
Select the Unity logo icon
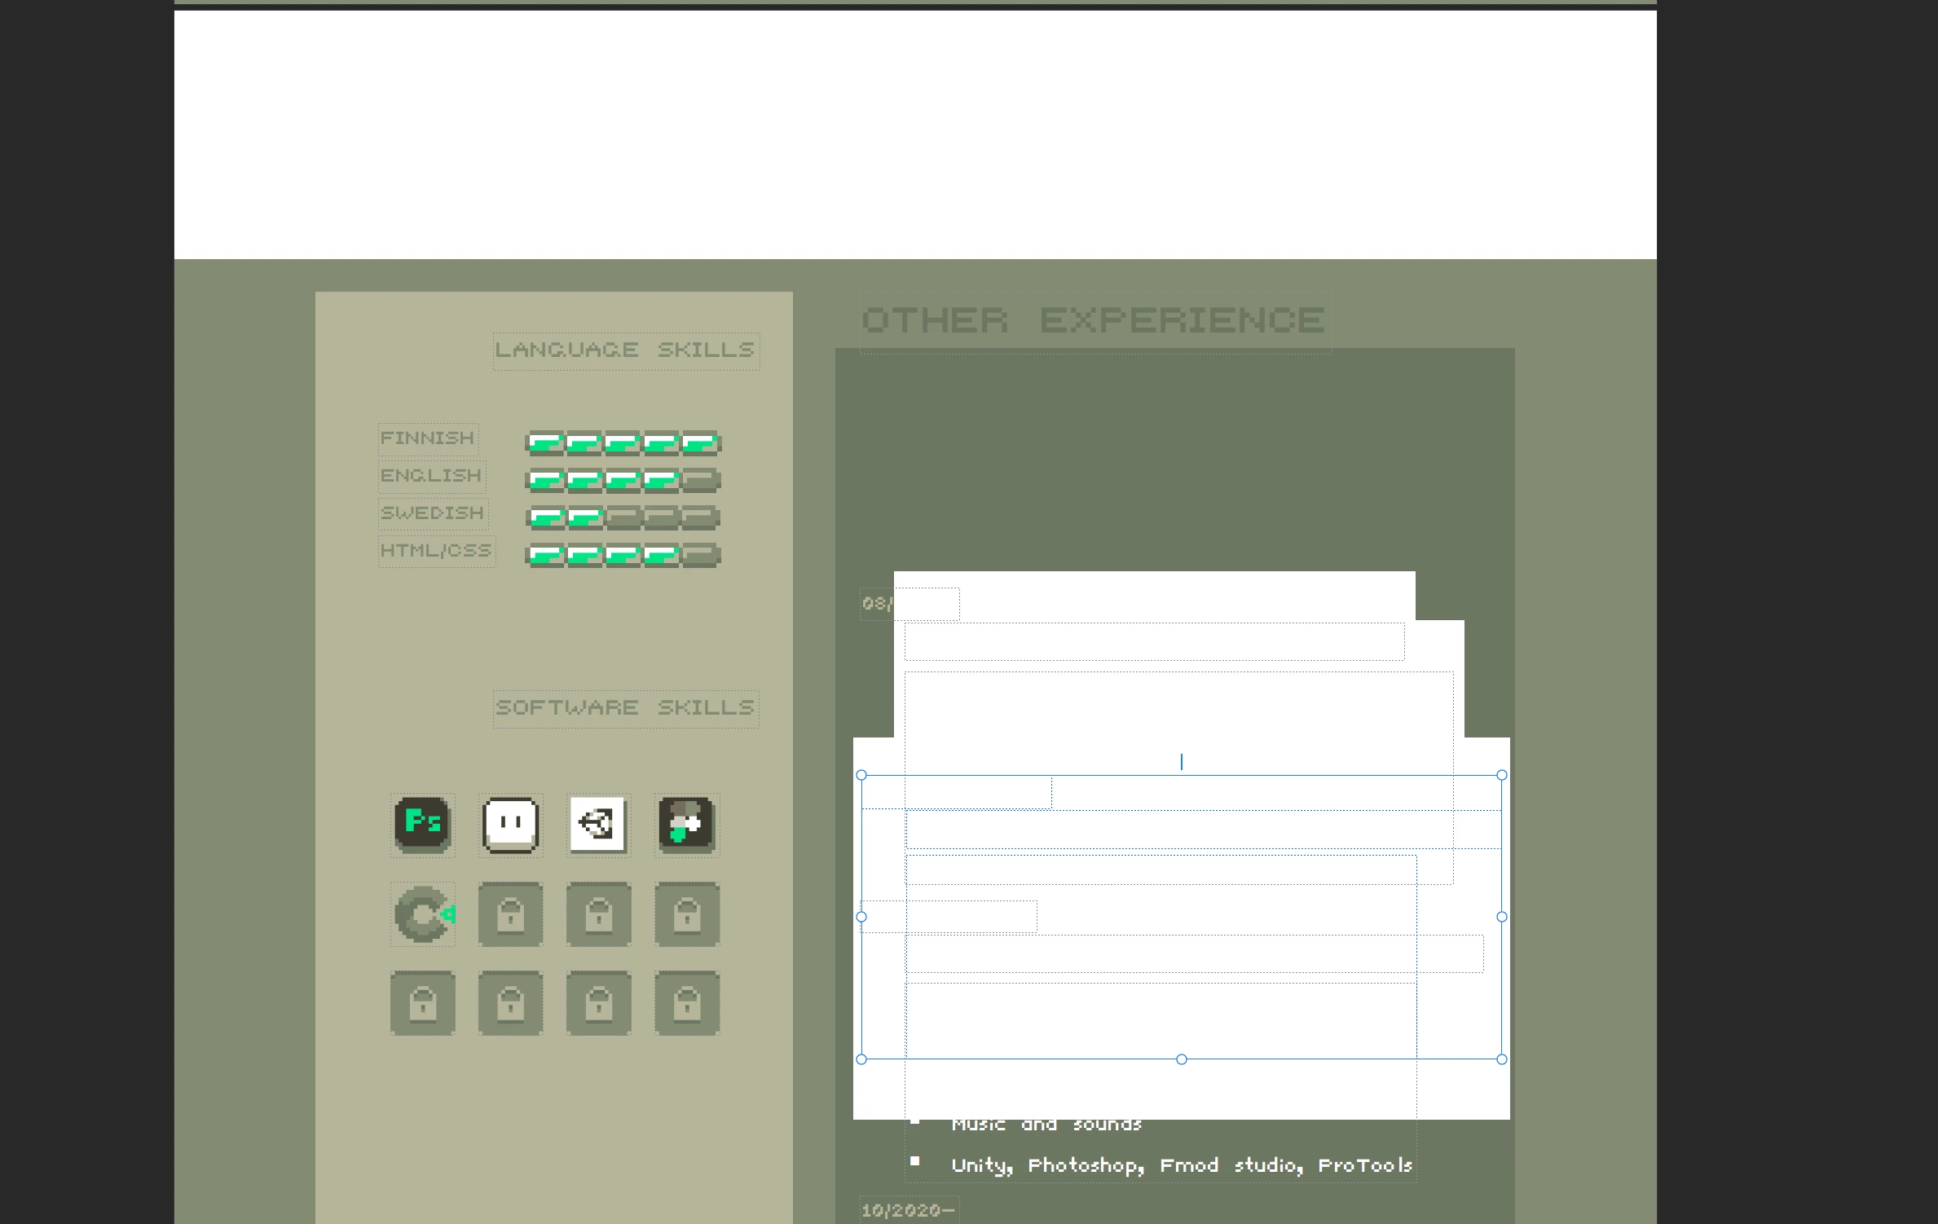(x=598, y=823)
